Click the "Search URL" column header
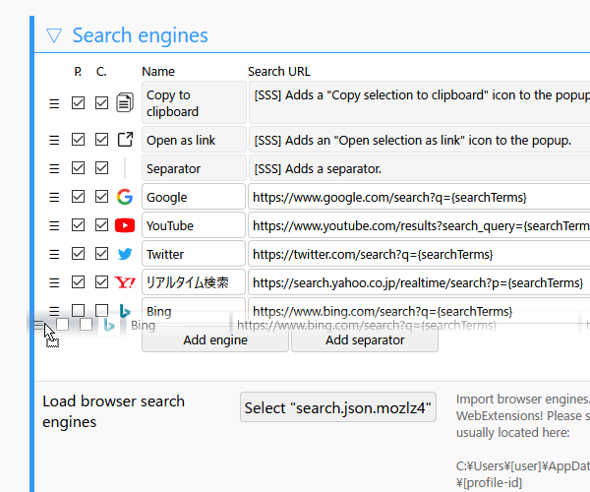 (279, 72)
